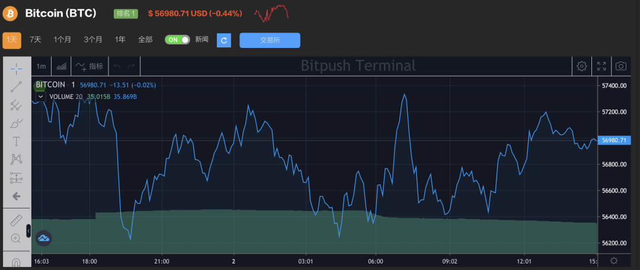This screenshot has height=270, width=640.
Task: Select the 1天 time range tab
Action: 12,40
